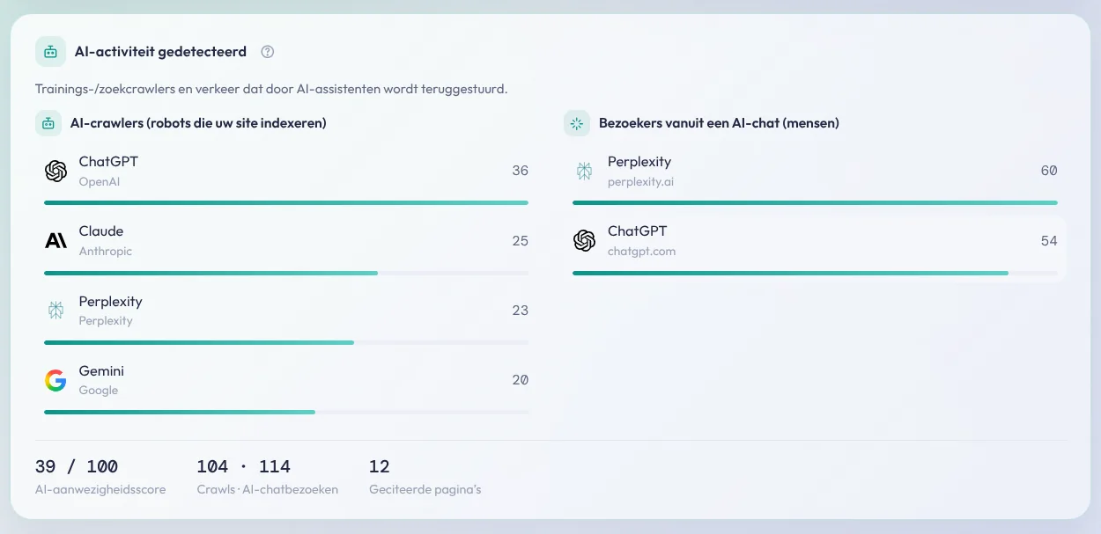
Task: Click the OpenAI logo in crawlers list
Action: [55, 172]
